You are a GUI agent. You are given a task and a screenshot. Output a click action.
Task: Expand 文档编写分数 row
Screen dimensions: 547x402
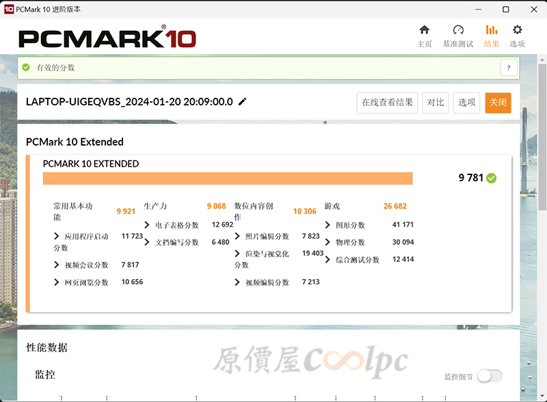click(147, 242)
